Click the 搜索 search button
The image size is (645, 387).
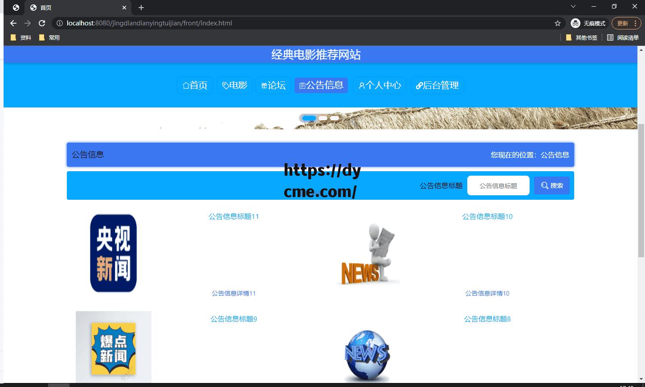pyautogui.click(x=551, y=185)
